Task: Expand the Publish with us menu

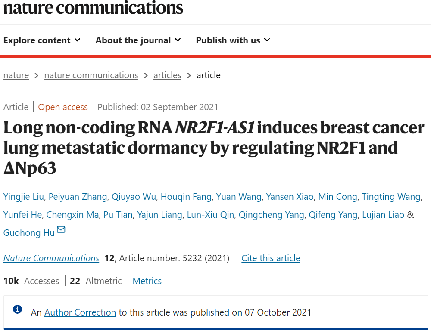Action: pyautogui.click(x=233, y=40)
